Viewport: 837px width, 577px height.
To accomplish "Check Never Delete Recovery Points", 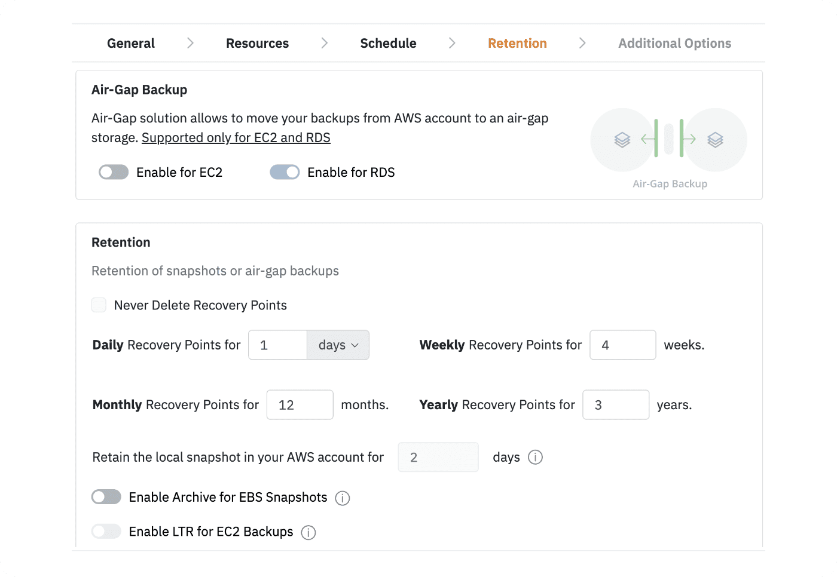I will coord(99,305).
